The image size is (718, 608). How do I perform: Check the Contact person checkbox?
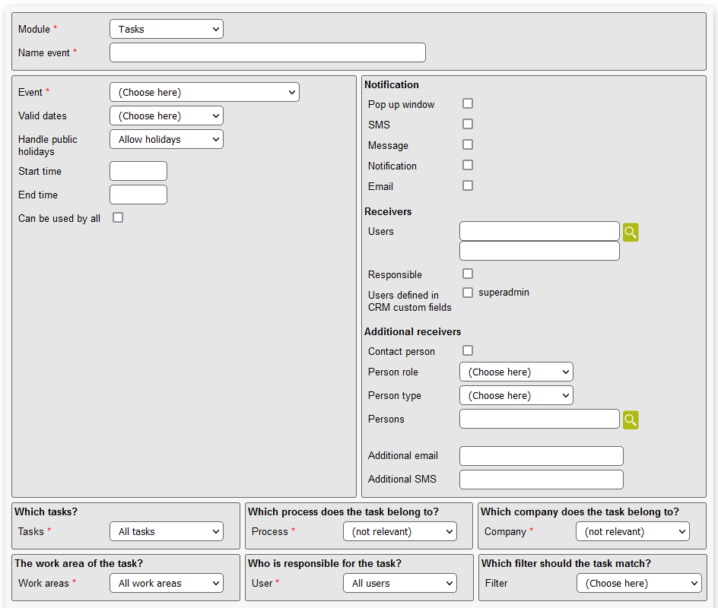(x=468, y=350)
